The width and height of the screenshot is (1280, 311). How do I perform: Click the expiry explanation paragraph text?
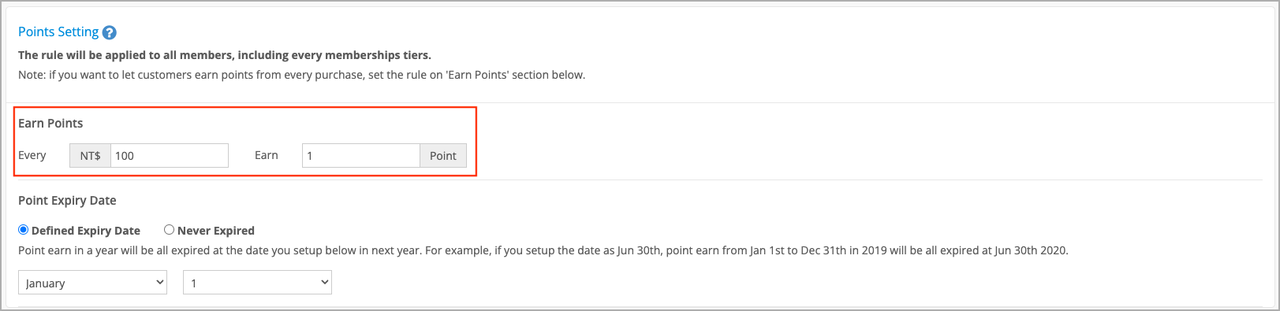pyautogui.click(x=543, y=250)
